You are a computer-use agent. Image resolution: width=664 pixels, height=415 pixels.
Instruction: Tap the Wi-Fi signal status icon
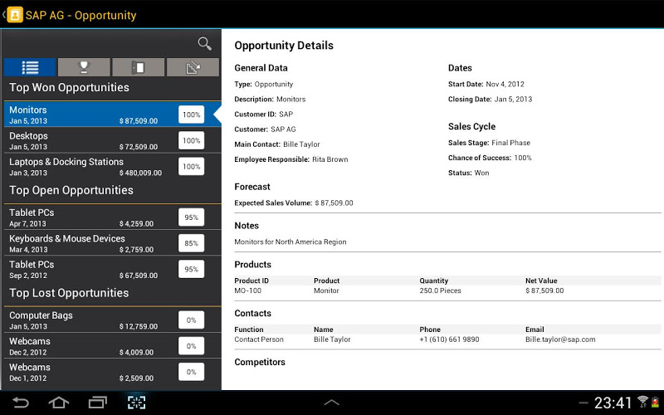642,402
